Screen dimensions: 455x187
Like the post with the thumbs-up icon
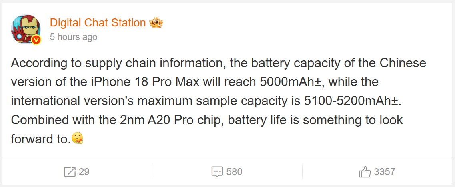[x=365, y=172]
